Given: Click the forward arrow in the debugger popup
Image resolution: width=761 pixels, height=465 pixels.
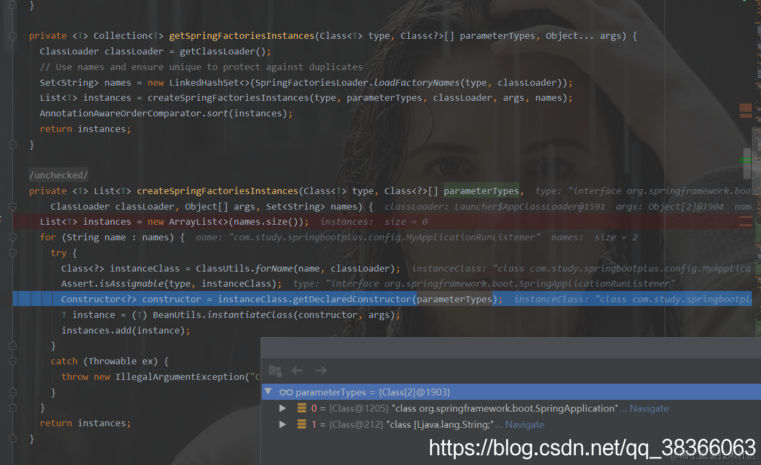Looking at the screenshot, I should (x=321, y=370).
